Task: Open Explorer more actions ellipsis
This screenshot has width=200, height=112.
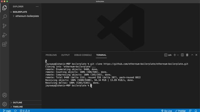Action: coord(37,7)
